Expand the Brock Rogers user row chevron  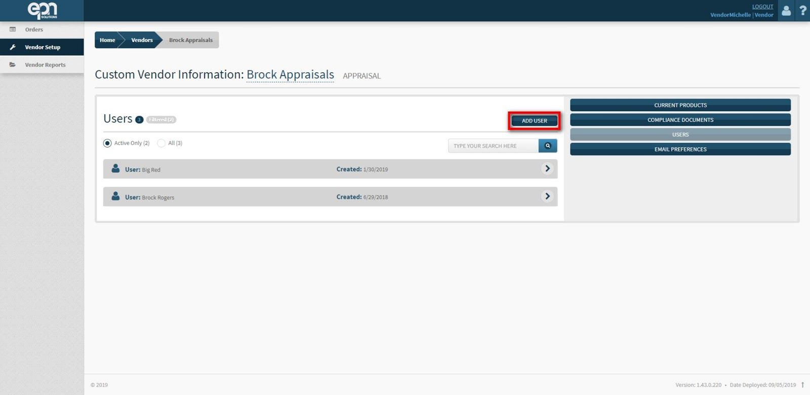click(547, 196)
